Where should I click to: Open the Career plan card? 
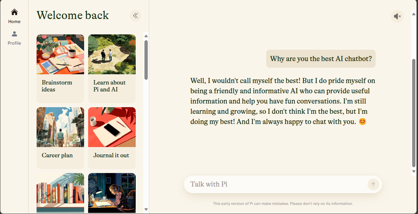[x=60, y=138]
